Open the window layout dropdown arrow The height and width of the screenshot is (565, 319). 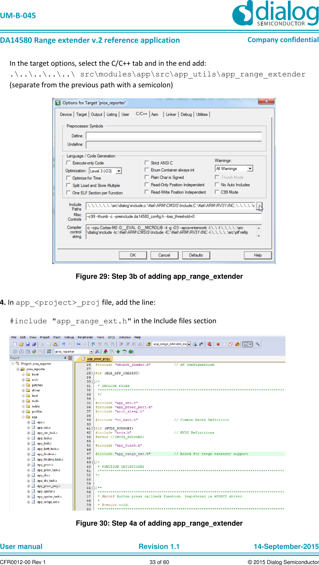[x=250, y=344]
